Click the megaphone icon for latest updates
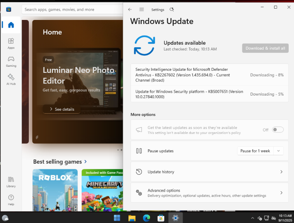This screenshot has width=294, height=223. click(x=139, y=130)
